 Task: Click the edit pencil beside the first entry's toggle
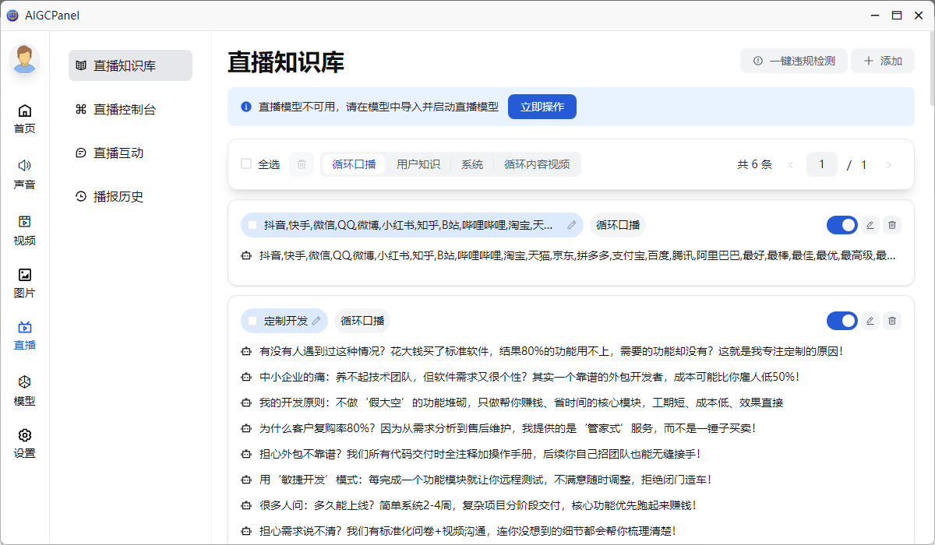coord(870,224)
